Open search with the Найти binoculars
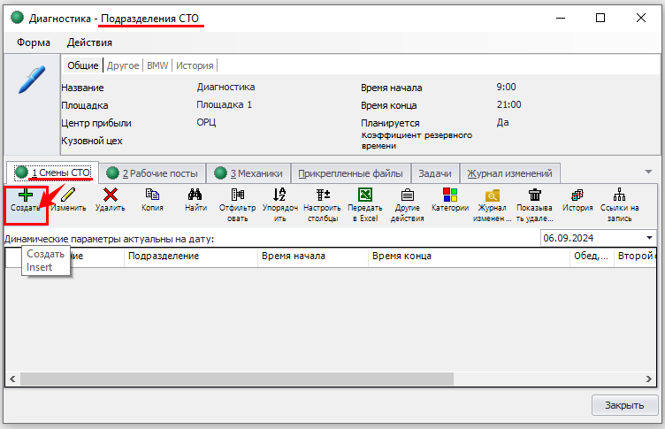Screen dimensions: 665x429 [195, 195]
